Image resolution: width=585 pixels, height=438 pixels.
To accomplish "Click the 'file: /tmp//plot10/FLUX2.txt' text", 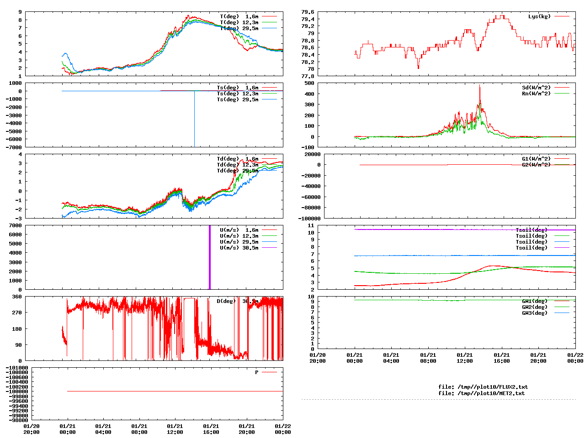I will [x=483, y=387].
